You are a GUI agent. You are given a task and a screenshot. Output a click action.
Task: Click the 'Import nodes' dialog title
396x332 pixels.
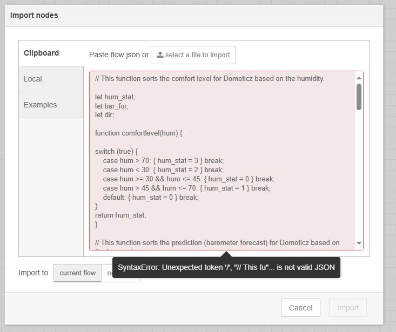(x=34, y=16)
